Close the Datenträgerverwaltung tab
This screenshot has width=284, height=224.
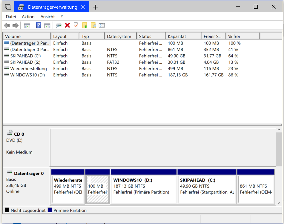[x=83, y=7]
